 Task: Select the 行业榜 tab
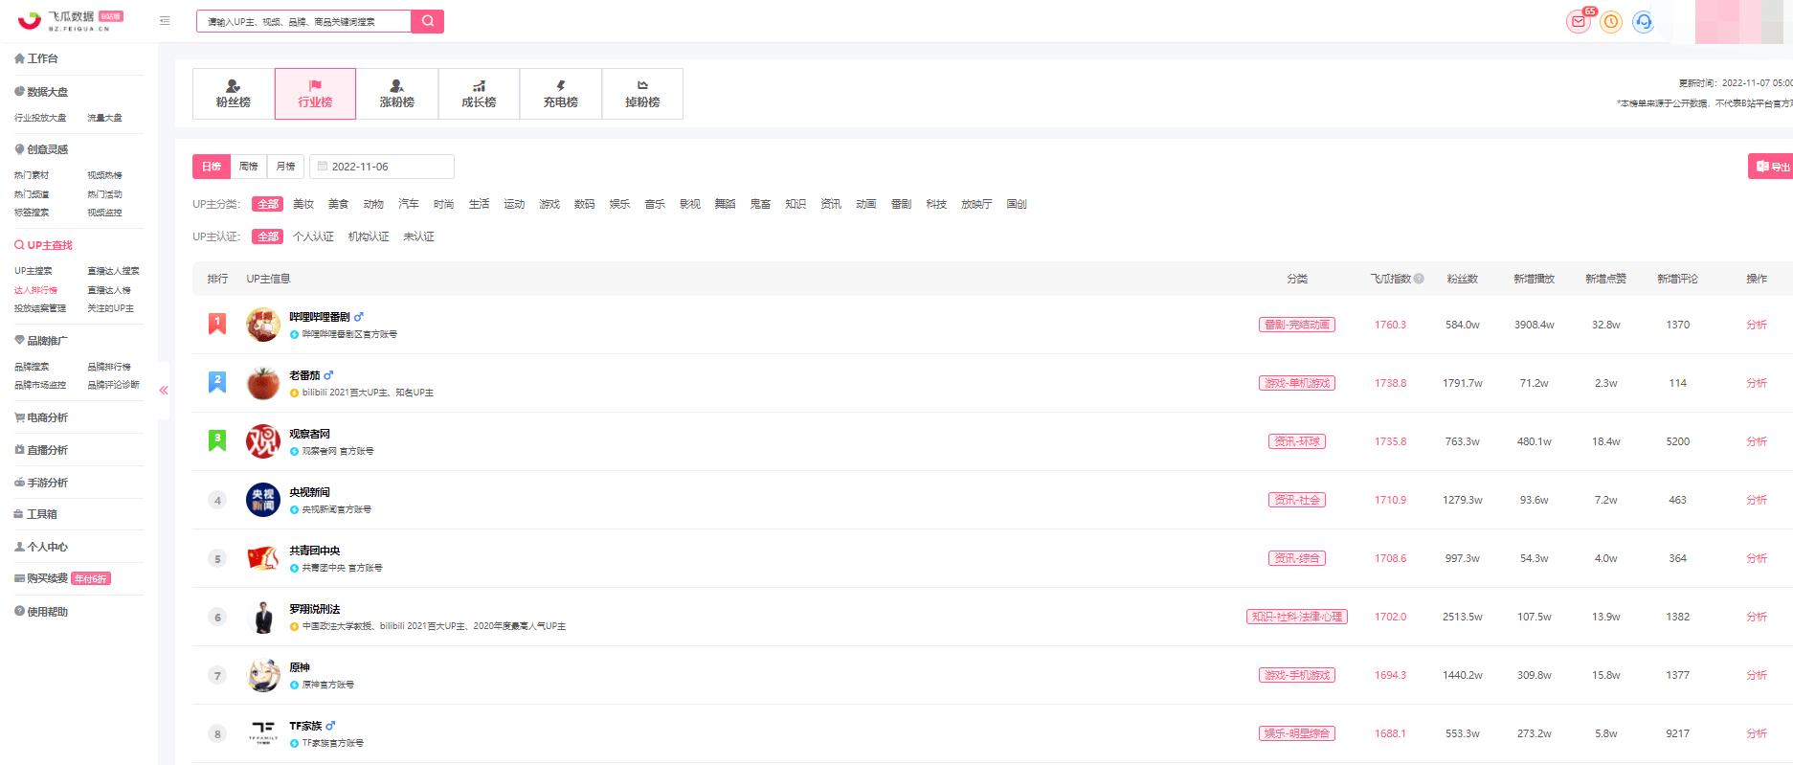click(x=315, y=94)
